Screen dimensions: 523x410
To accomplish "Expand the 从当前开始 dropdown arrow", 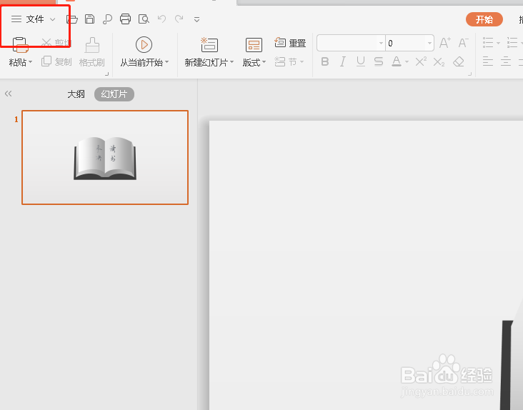I will click(x=166, y=62).
